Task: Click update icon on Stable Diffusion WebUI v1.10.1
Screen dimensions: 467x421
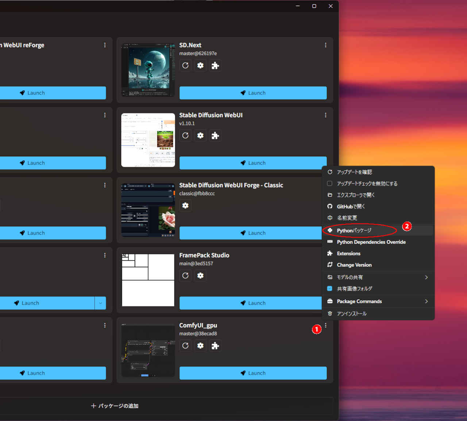Action: [x=185, y=136]
